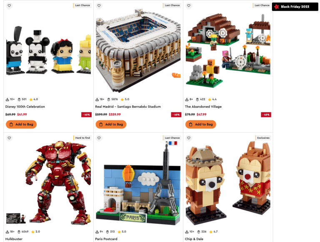Click heart icon on Chip & Dale
Screen dimensions: 320x242
189,138
